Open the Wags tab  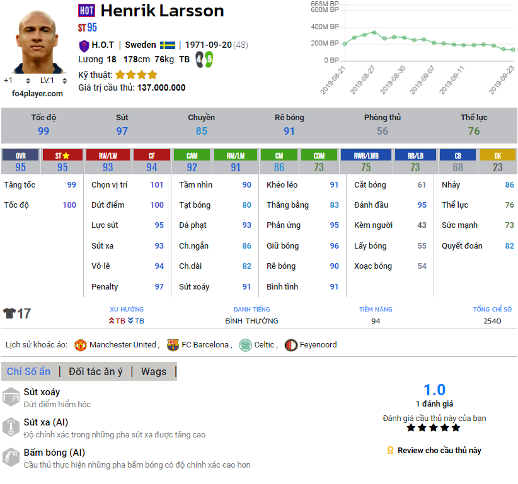click(x=154, y=371)
